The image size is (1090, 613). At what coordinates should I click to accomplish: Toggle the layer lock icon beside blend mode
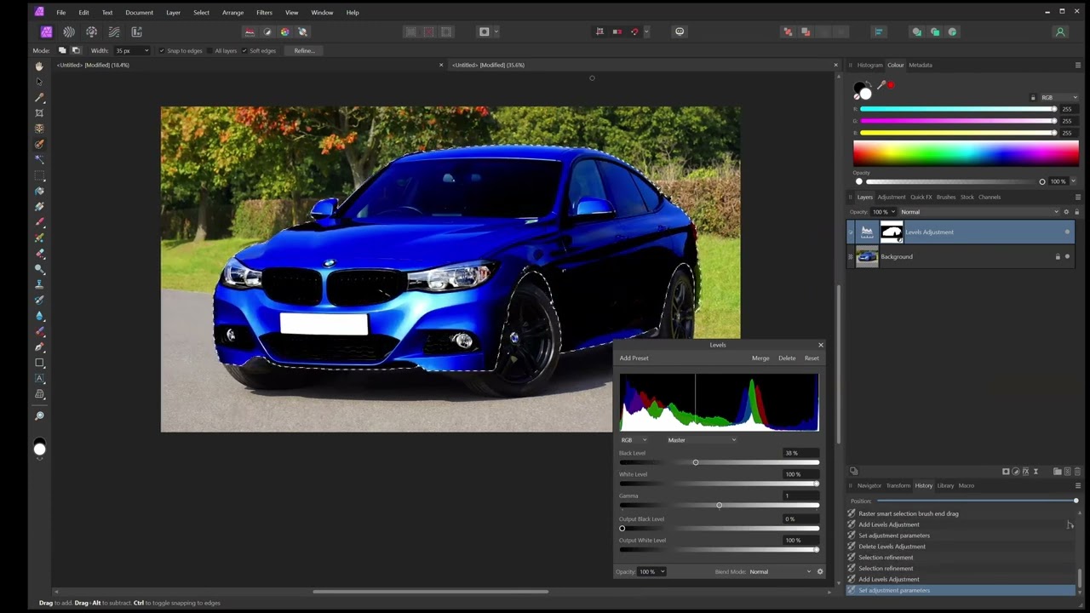(1076, 211)
